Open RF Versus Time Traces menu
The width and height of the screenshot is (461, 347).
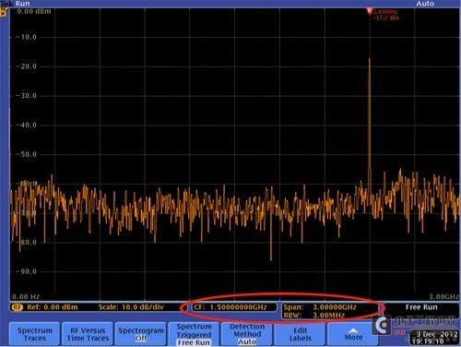pos(88,334)
